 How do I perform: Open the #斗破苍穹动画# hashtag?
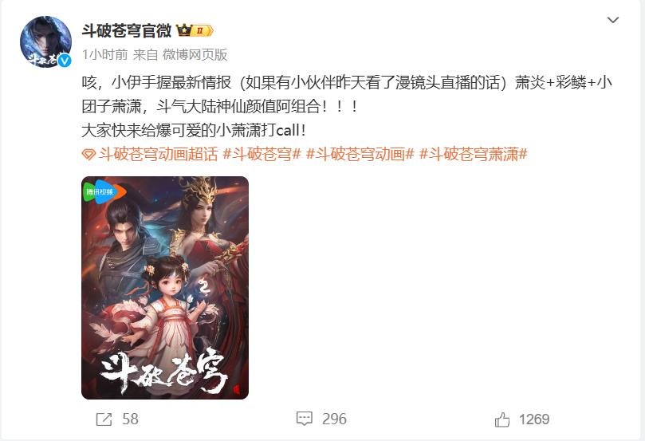[x=360, y=155]
